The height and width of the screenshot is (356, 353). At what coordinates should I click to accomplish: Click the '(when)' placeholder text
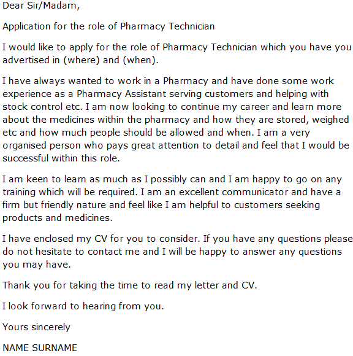pyautogui.click(x=140, y=60)
